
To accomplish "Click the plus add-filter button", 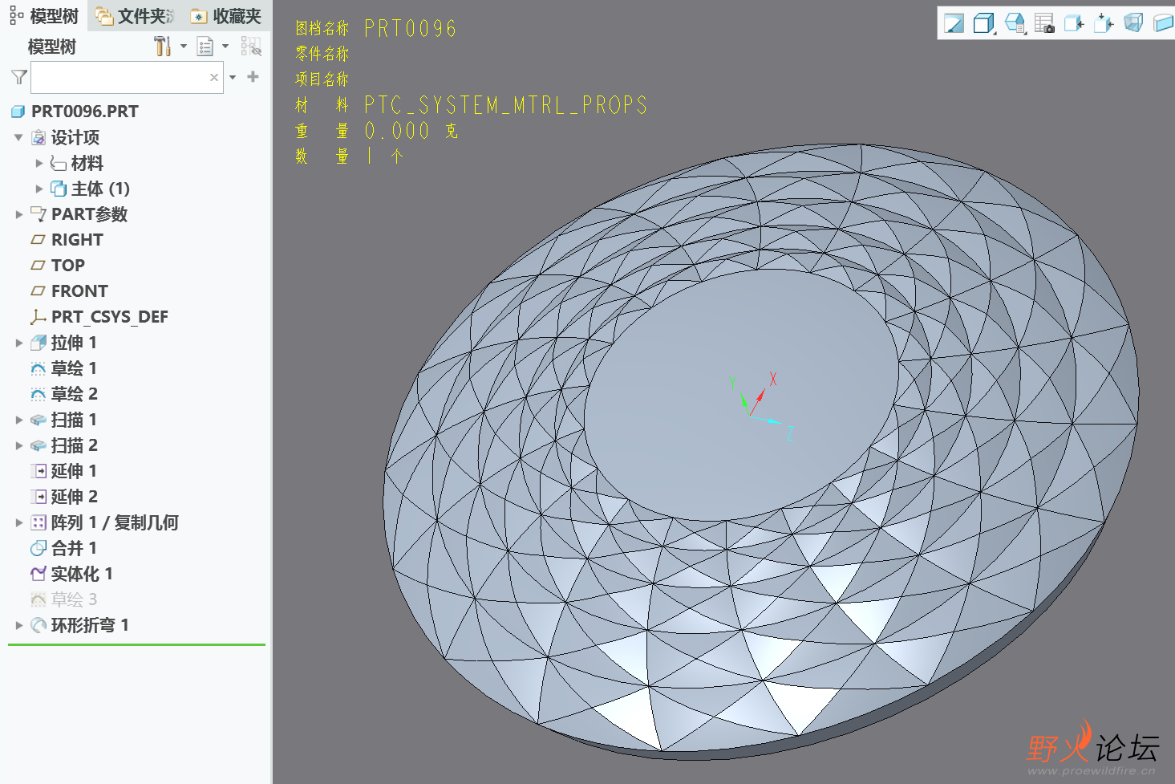I will pos(253,77).
